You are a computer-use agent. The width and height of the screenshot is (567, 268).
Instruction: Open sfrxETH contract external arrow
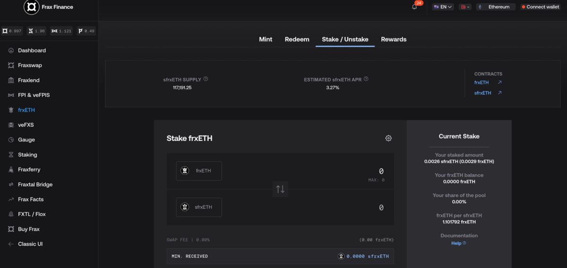point(500,93)
